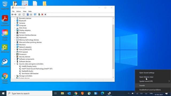Show hidden system tray icons
Viewport: 171px width, 96px height.
tap(129, 93)
